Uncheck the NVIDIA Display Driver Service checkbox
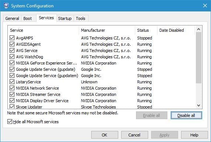This screenshot has height=142, width=211. (x=12, y=101)
